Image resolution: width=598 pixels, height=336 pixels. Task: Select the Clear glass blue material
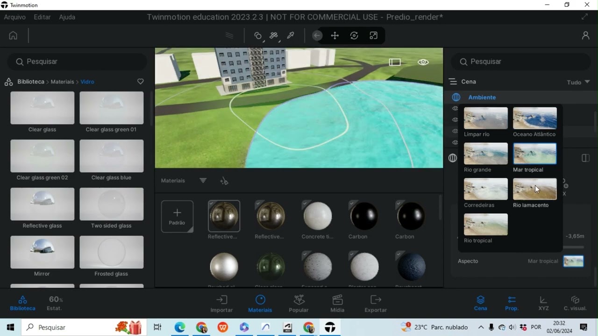tap(111, 156)
